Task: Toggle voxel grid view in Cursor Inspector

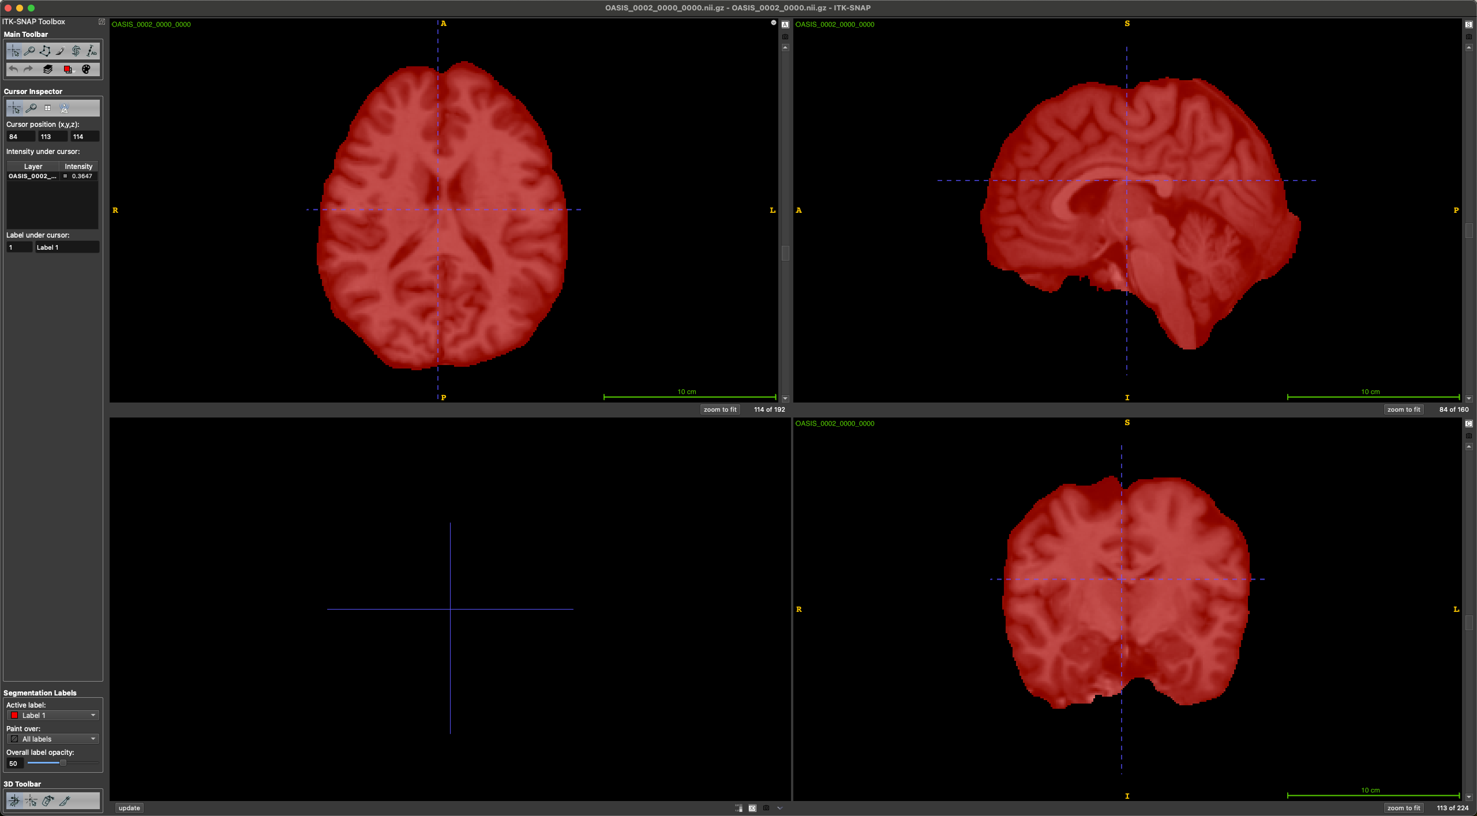Action: pyautogui.click(x=48, y=108)
